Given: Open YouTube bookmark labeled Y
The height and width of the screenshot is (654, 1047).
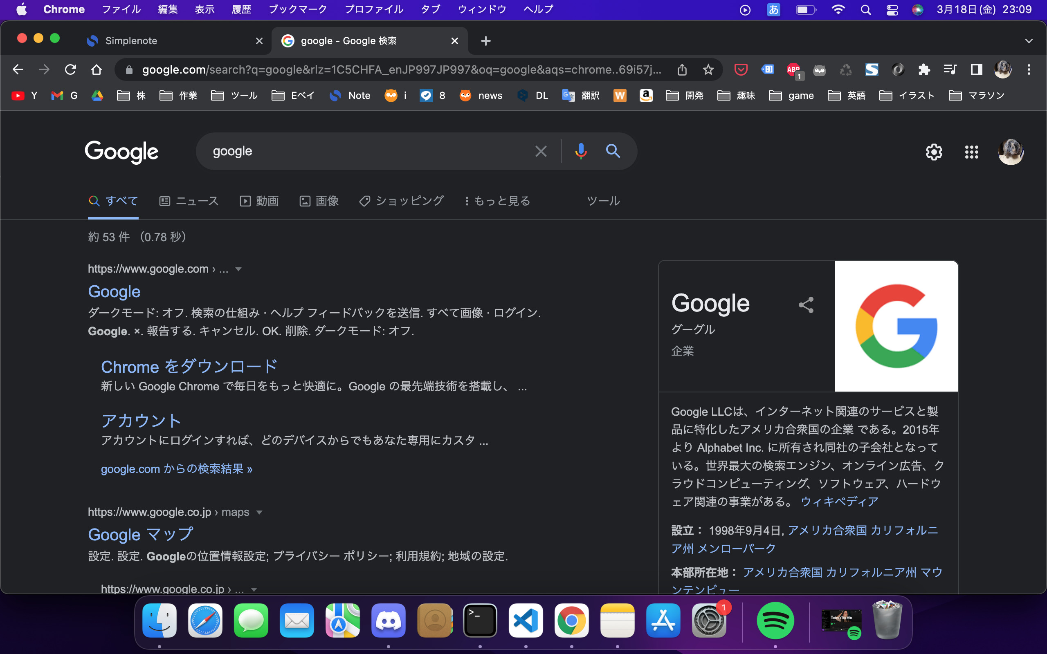Looking at the screenshot, I should coord(25,96).
